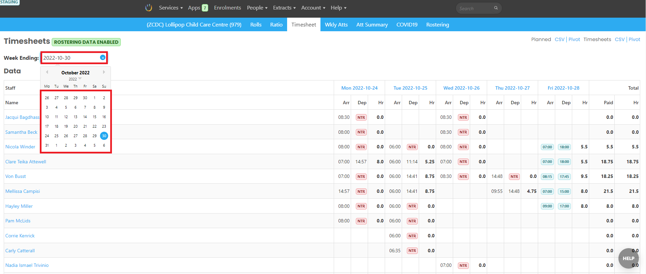This screenshot has height=274, width=646.
Task: Open the People dropdown menu
Action: pyautogui.click(x=257, y=7)
